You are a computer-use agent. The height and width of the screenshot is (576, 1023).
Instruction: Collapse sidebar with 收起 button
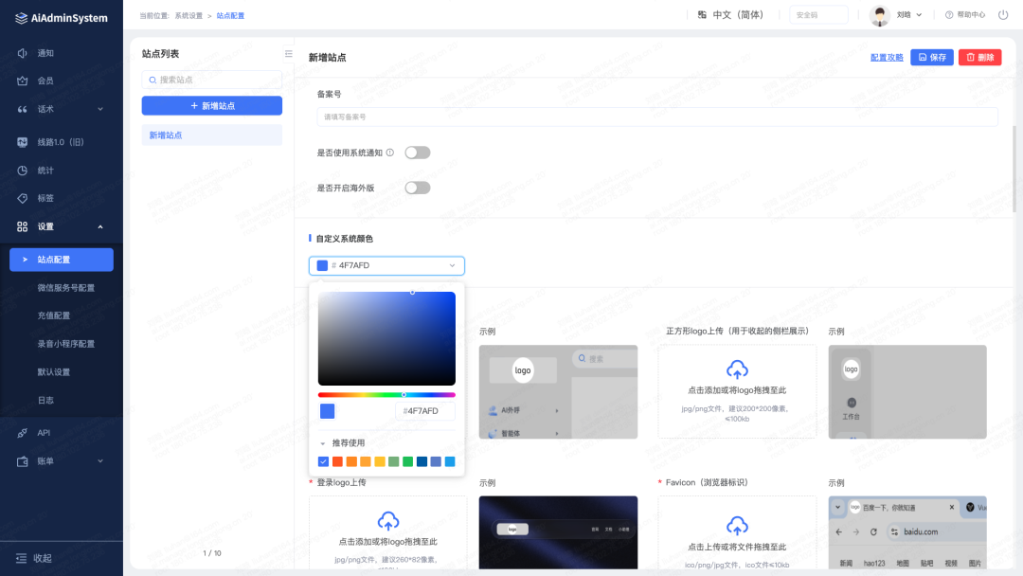pyautogui.click(x=34, y=558)
